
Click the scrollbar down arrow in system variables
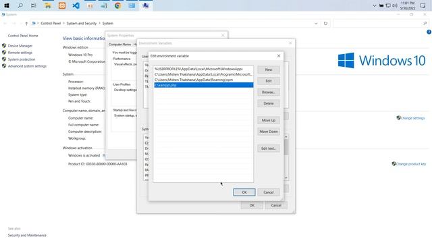click(286, 178)
